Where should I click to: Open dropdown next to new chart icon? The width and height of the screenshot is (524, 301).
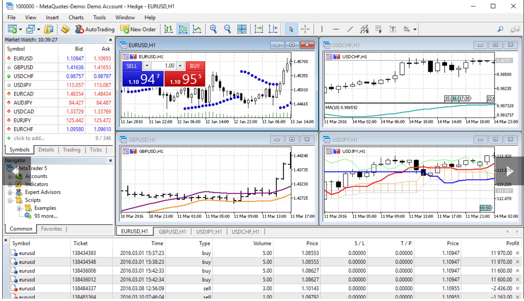coord(20,29)
